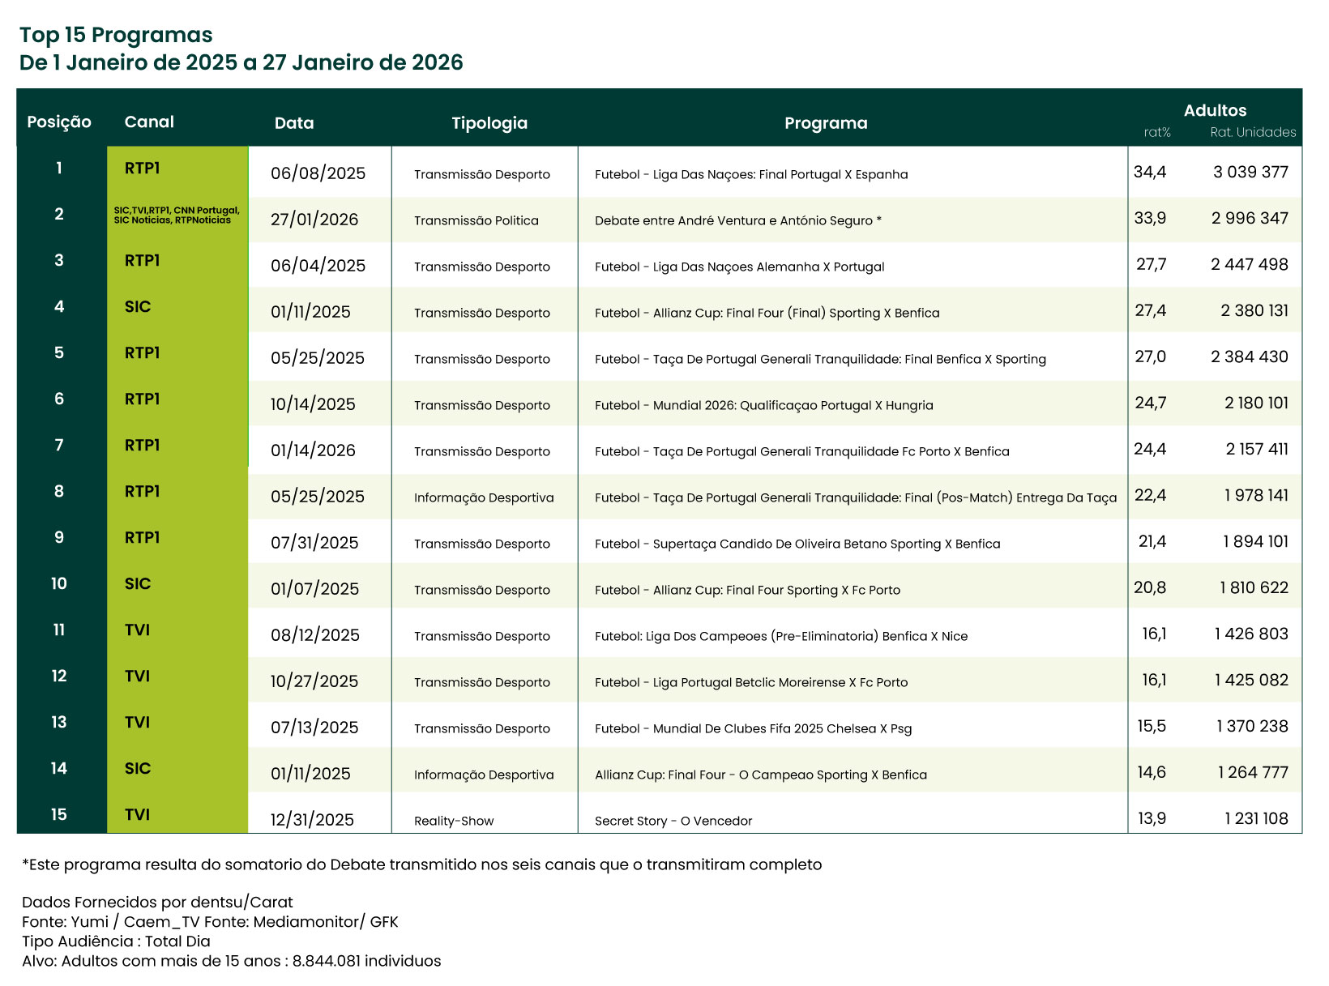This screenshot has height=986, width=1329.
Task: Click the Top 15 Programas title
Action: click(x=116, y=35)
